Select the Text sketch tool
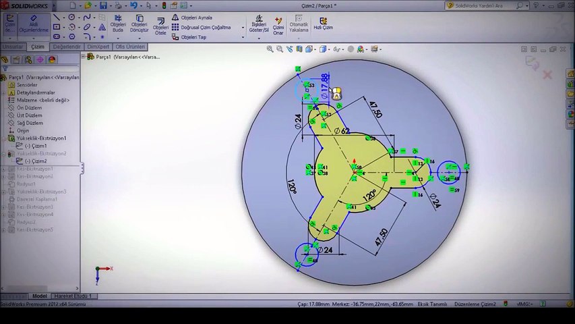This screenshot has height=324, width=575. pos(102,27)
